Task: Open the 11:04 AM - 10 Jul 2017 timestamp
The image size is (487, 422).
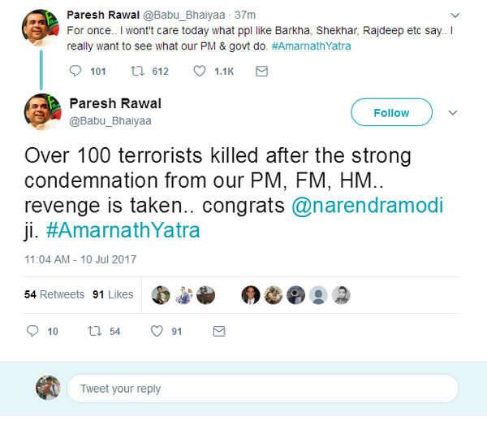Action: [x=80, y=259]
